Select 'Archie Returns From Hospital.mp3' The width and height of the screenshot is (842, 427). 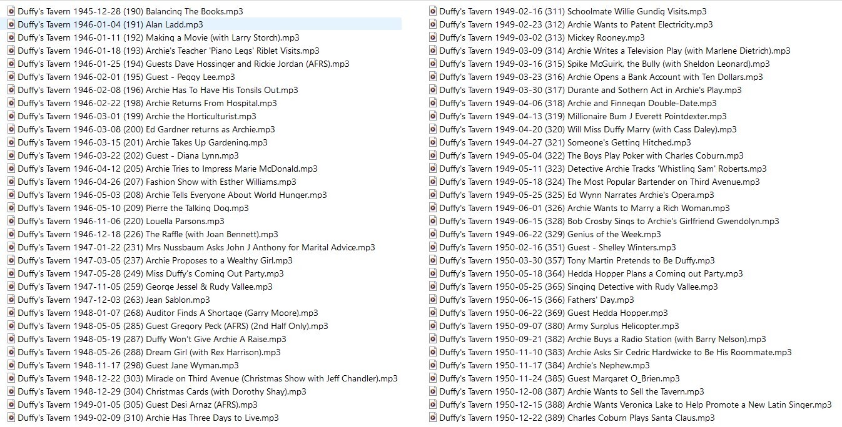click(x=147, y=103)
